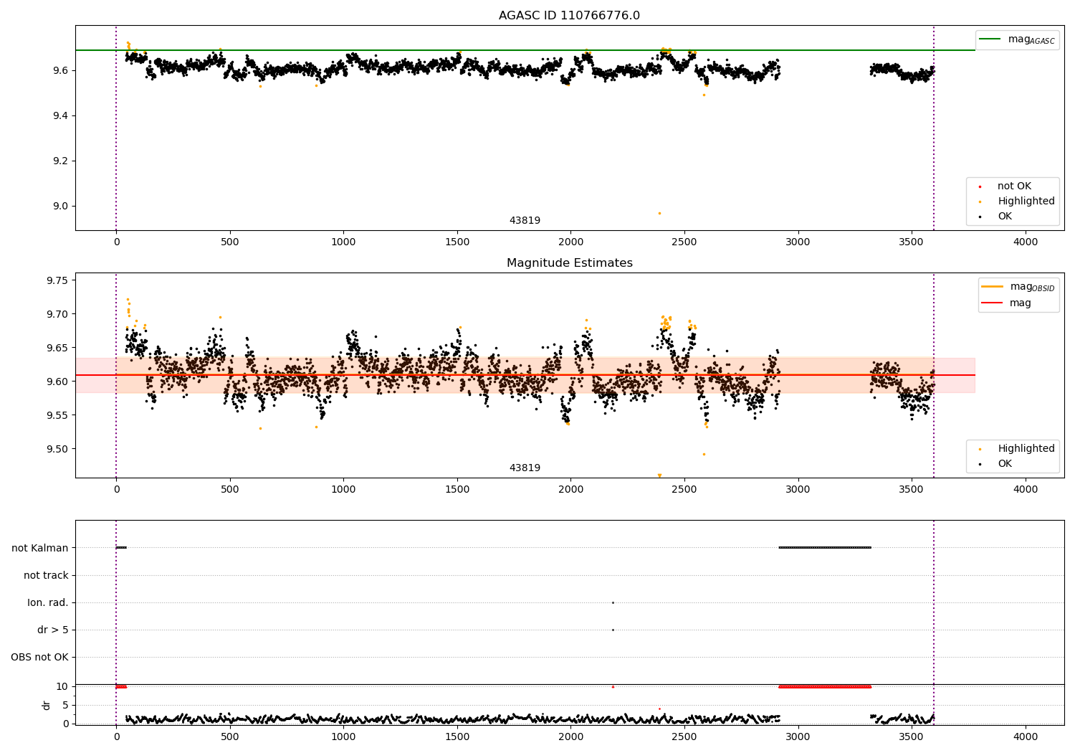Click the orange line sample beside mag OBSID

pos(993,287)
